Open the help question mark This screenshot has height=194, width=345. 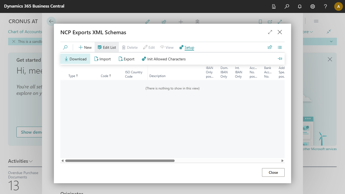point(326,6)
